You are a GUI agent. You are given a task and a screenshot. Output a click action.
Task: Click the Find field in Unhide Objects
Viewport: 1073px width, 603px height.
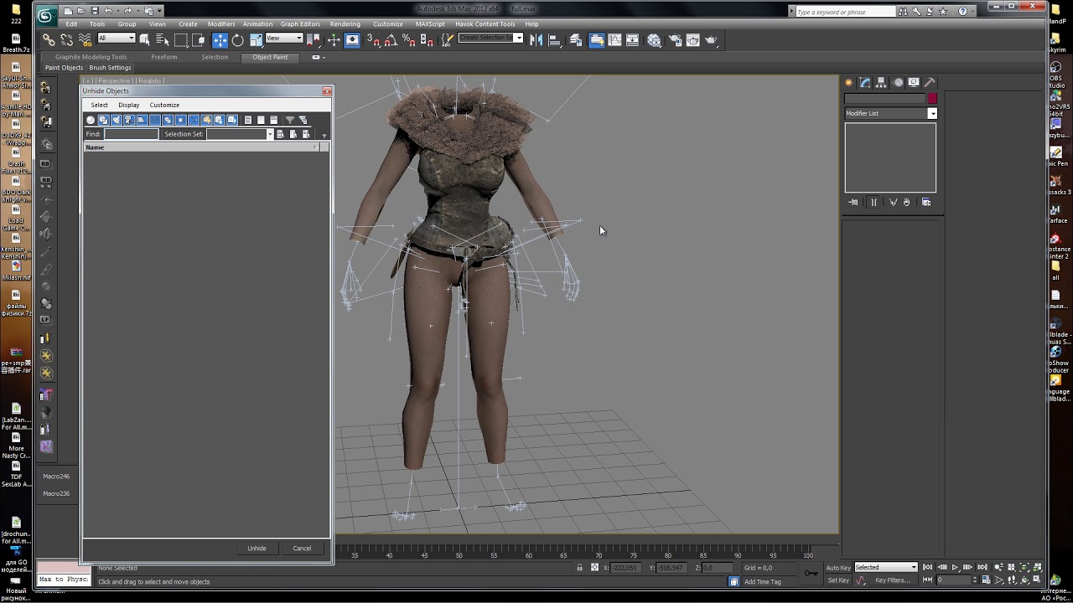point(131,134)
